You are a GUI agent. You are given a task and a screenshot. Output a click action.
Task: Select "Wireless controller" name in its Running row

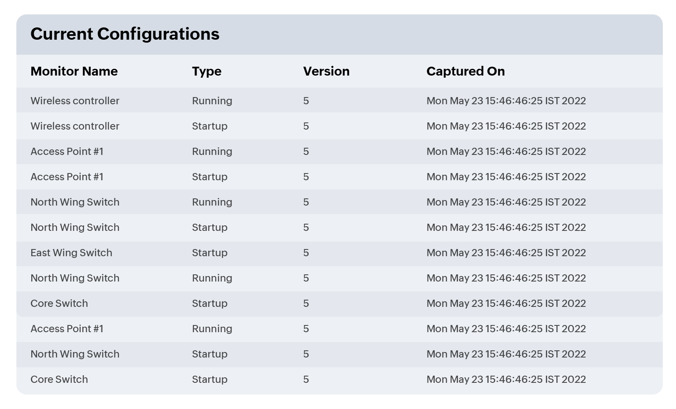coord(75,101)
